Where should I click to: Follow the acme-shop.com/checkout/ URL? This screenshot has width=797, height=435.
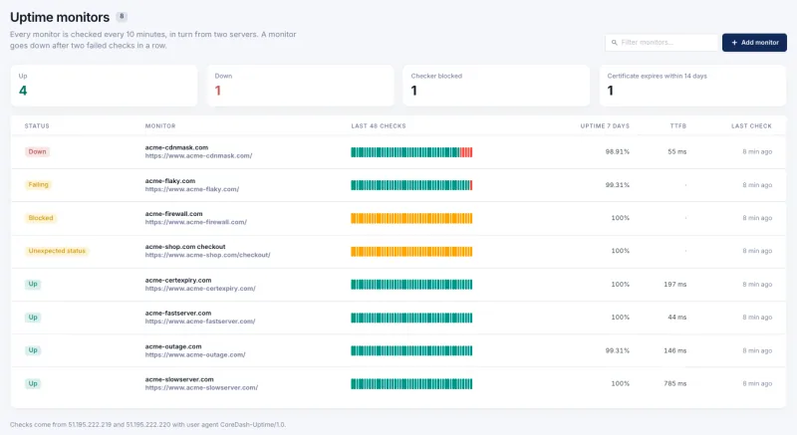coord(207,255)
